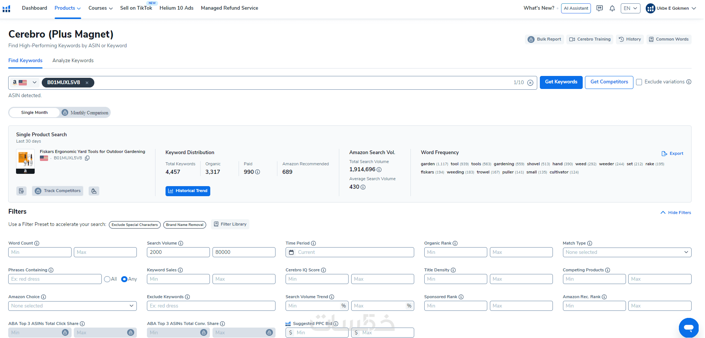The height and width of the screenshot is (338, 705).
Task: Collapse filters with Hide Filters
Action: click(676, 213)
